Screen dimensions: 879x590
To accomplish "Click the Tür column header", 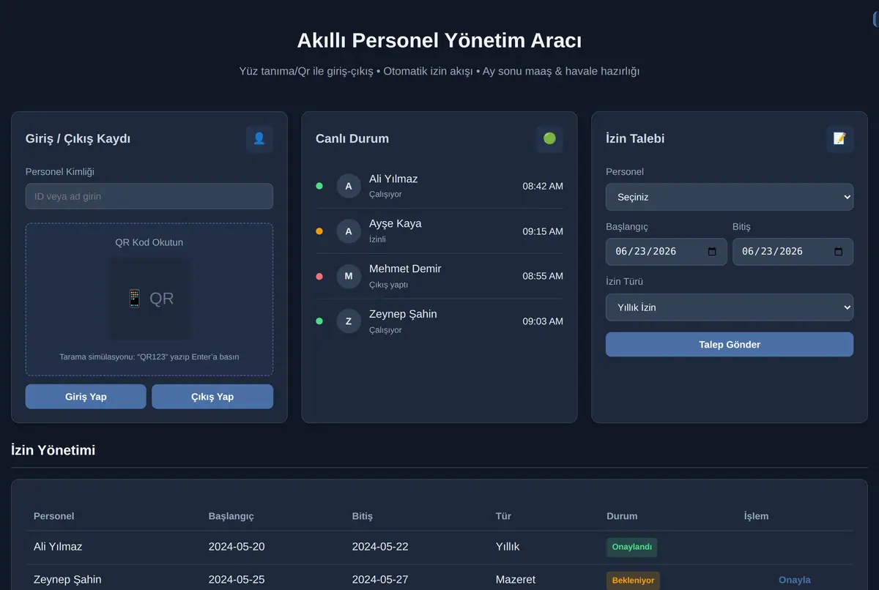I will click(503, 516).
